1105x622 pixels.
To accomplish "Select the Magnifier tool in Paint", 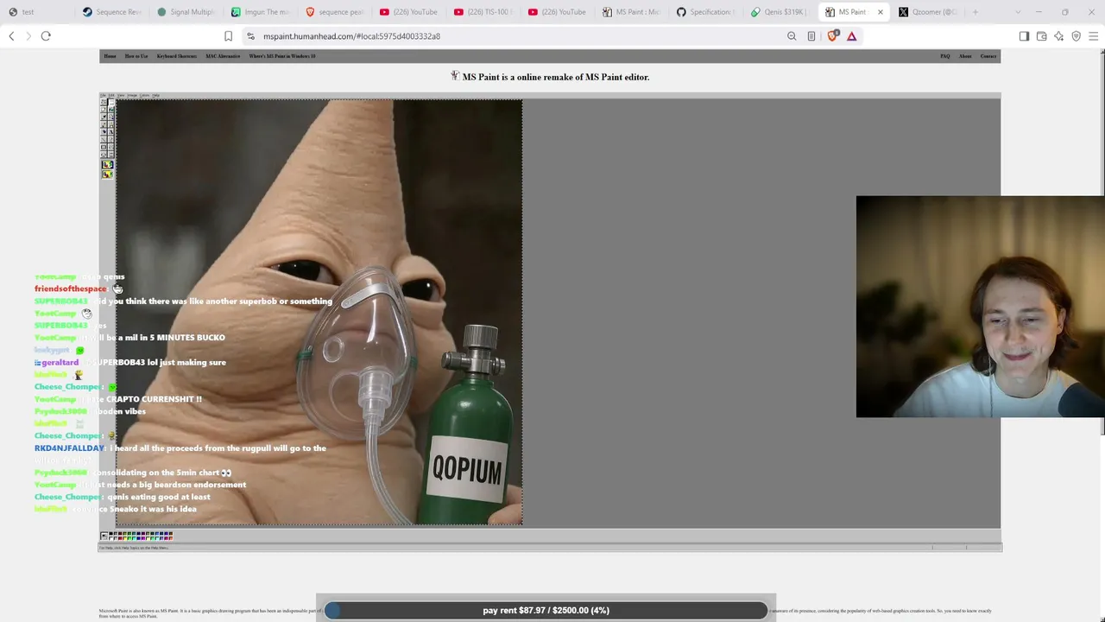I will tap(110, 117).
